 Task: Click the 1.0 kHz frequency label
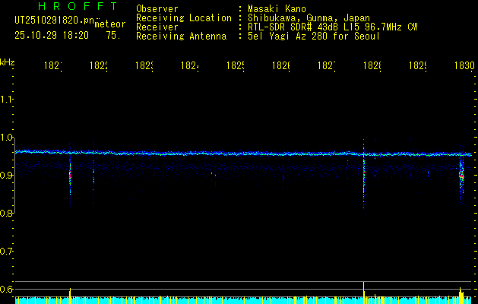(x=6, y=138)
